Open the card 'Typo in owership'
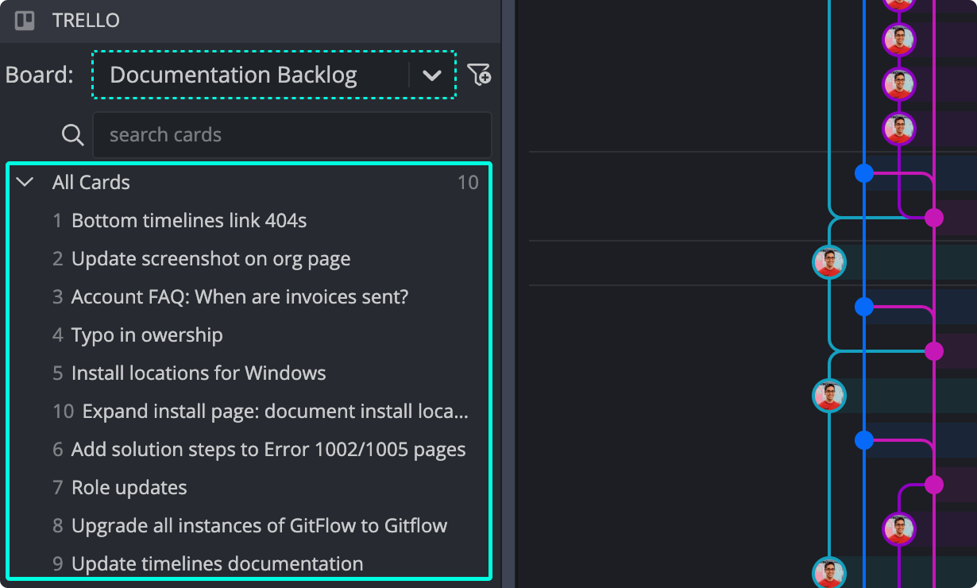977x588 pixels. point(147,335)
